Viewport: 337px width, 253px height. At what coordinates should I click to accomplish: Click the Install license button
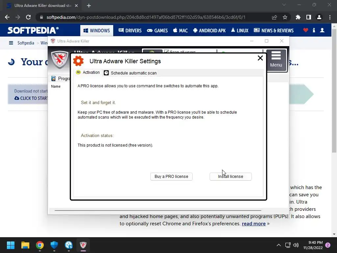click(230, 177)
